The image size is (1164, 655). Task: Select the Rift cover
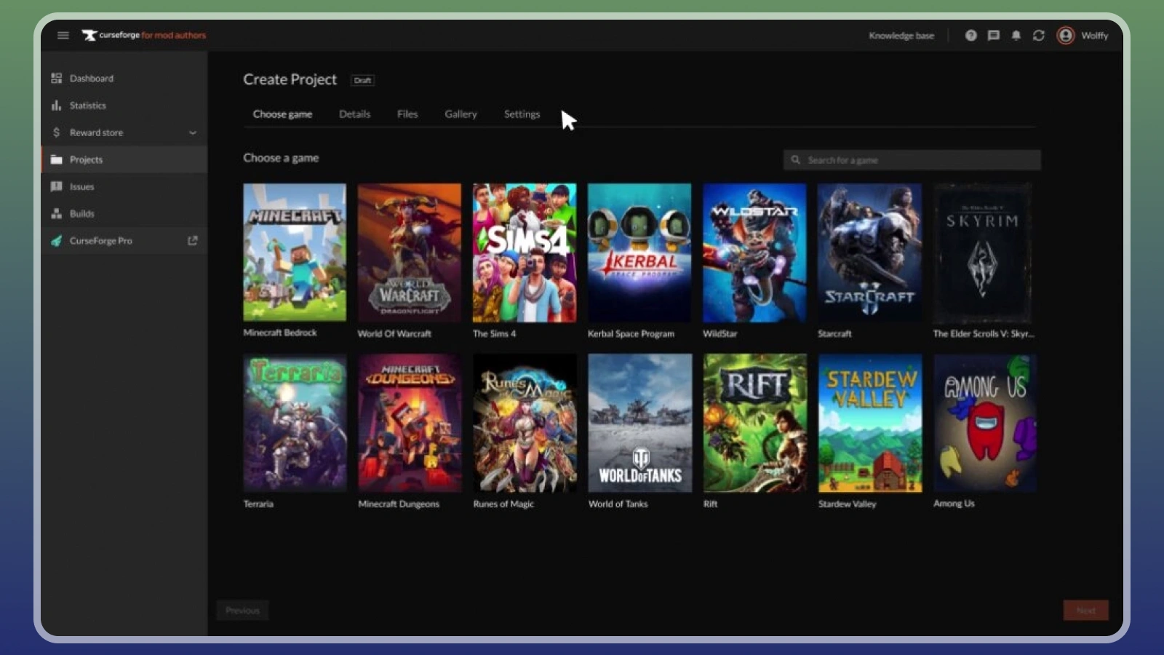click(x=755, y=423)
